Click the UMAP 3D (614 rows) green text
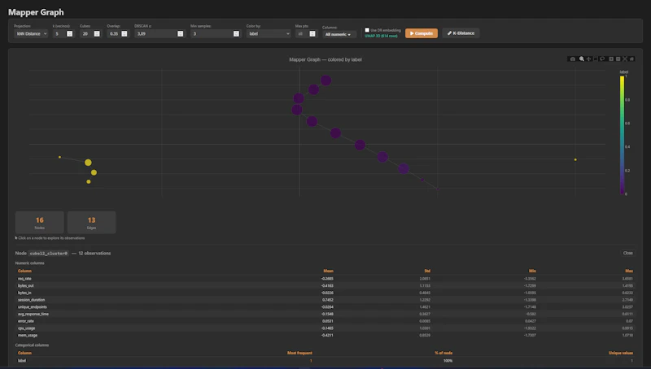The width and height of the screenshot is (651, 369). pos(381,36)
